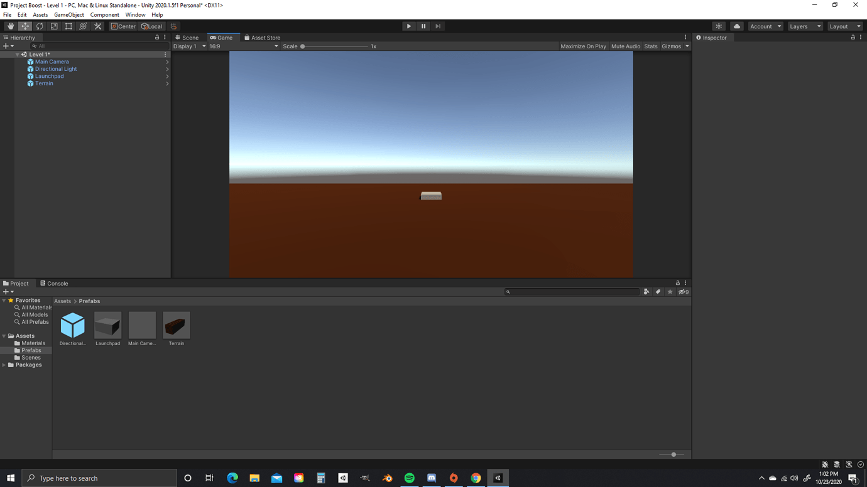The image size is (867, 487).
Task: Select the Rotate tool
Action: [40, 26]
